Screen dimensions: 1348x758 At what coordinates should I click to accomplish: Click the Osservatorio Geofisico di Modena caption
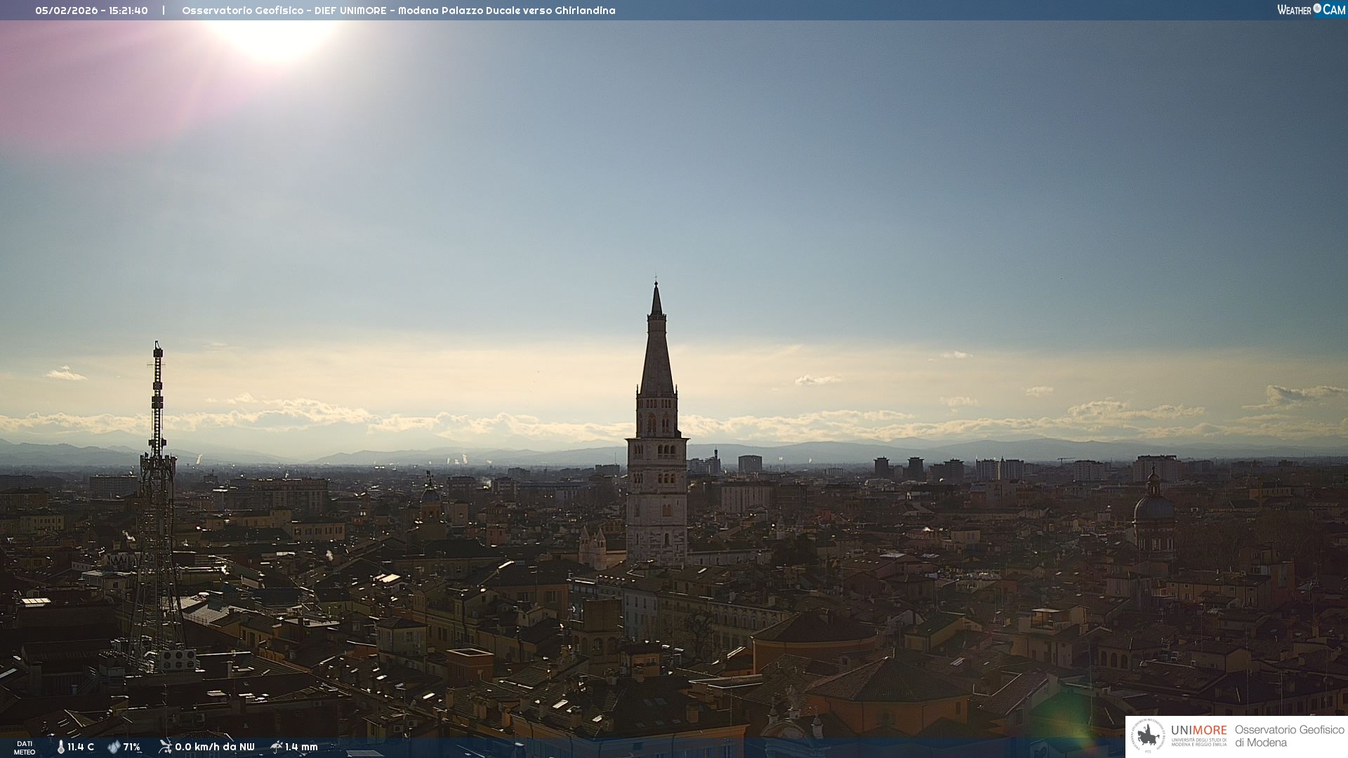pos(1289,736)
